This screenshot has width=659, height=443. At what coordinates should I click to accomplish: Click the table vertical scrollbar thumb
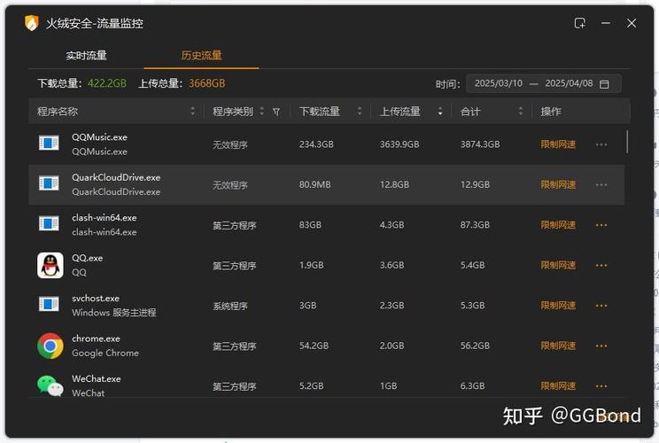[627, 142]
